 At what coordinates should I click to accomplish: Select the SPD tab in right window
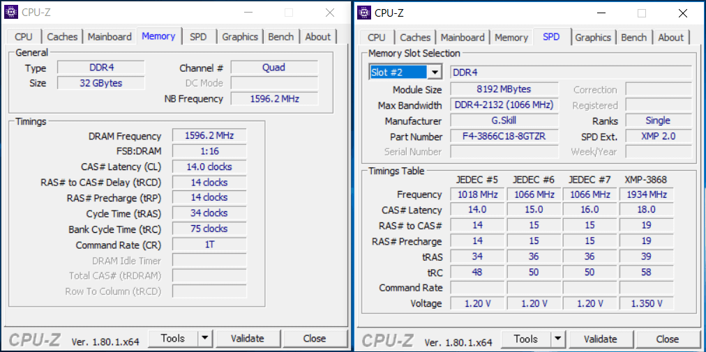551,36
